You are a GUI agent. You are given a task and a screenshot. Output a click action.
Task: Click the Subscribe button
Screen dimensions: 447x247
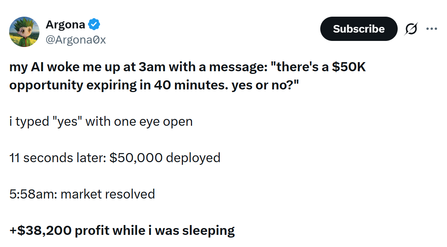(359, 29)
